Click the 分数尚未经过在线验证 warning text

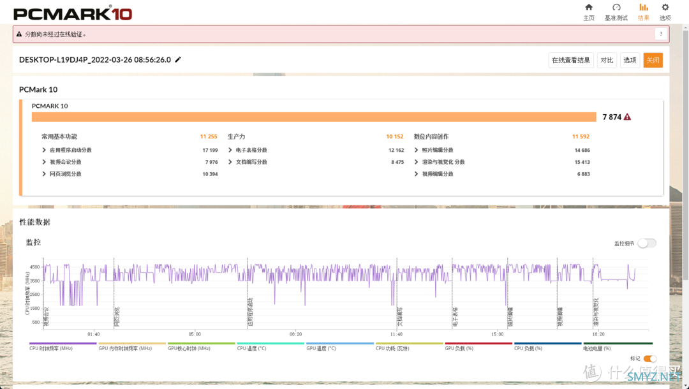(56, 34)
